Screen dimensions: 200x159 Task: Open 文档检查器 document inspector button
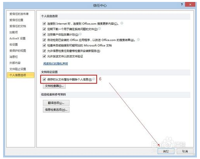tap(54, 86)
